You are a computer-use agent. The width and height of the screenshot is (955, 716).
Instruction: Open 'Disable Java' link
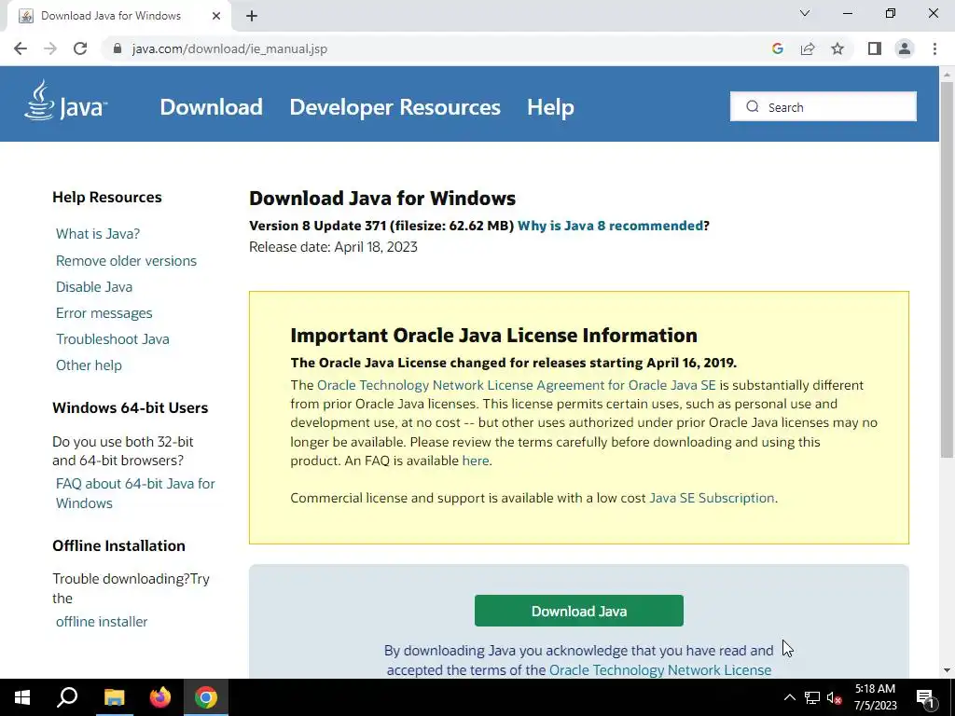click(94, 287)
